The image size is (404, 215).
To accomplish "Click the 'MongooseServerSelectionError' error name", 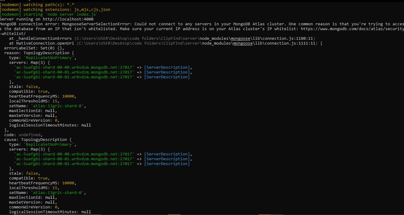I will pos(97,24).
